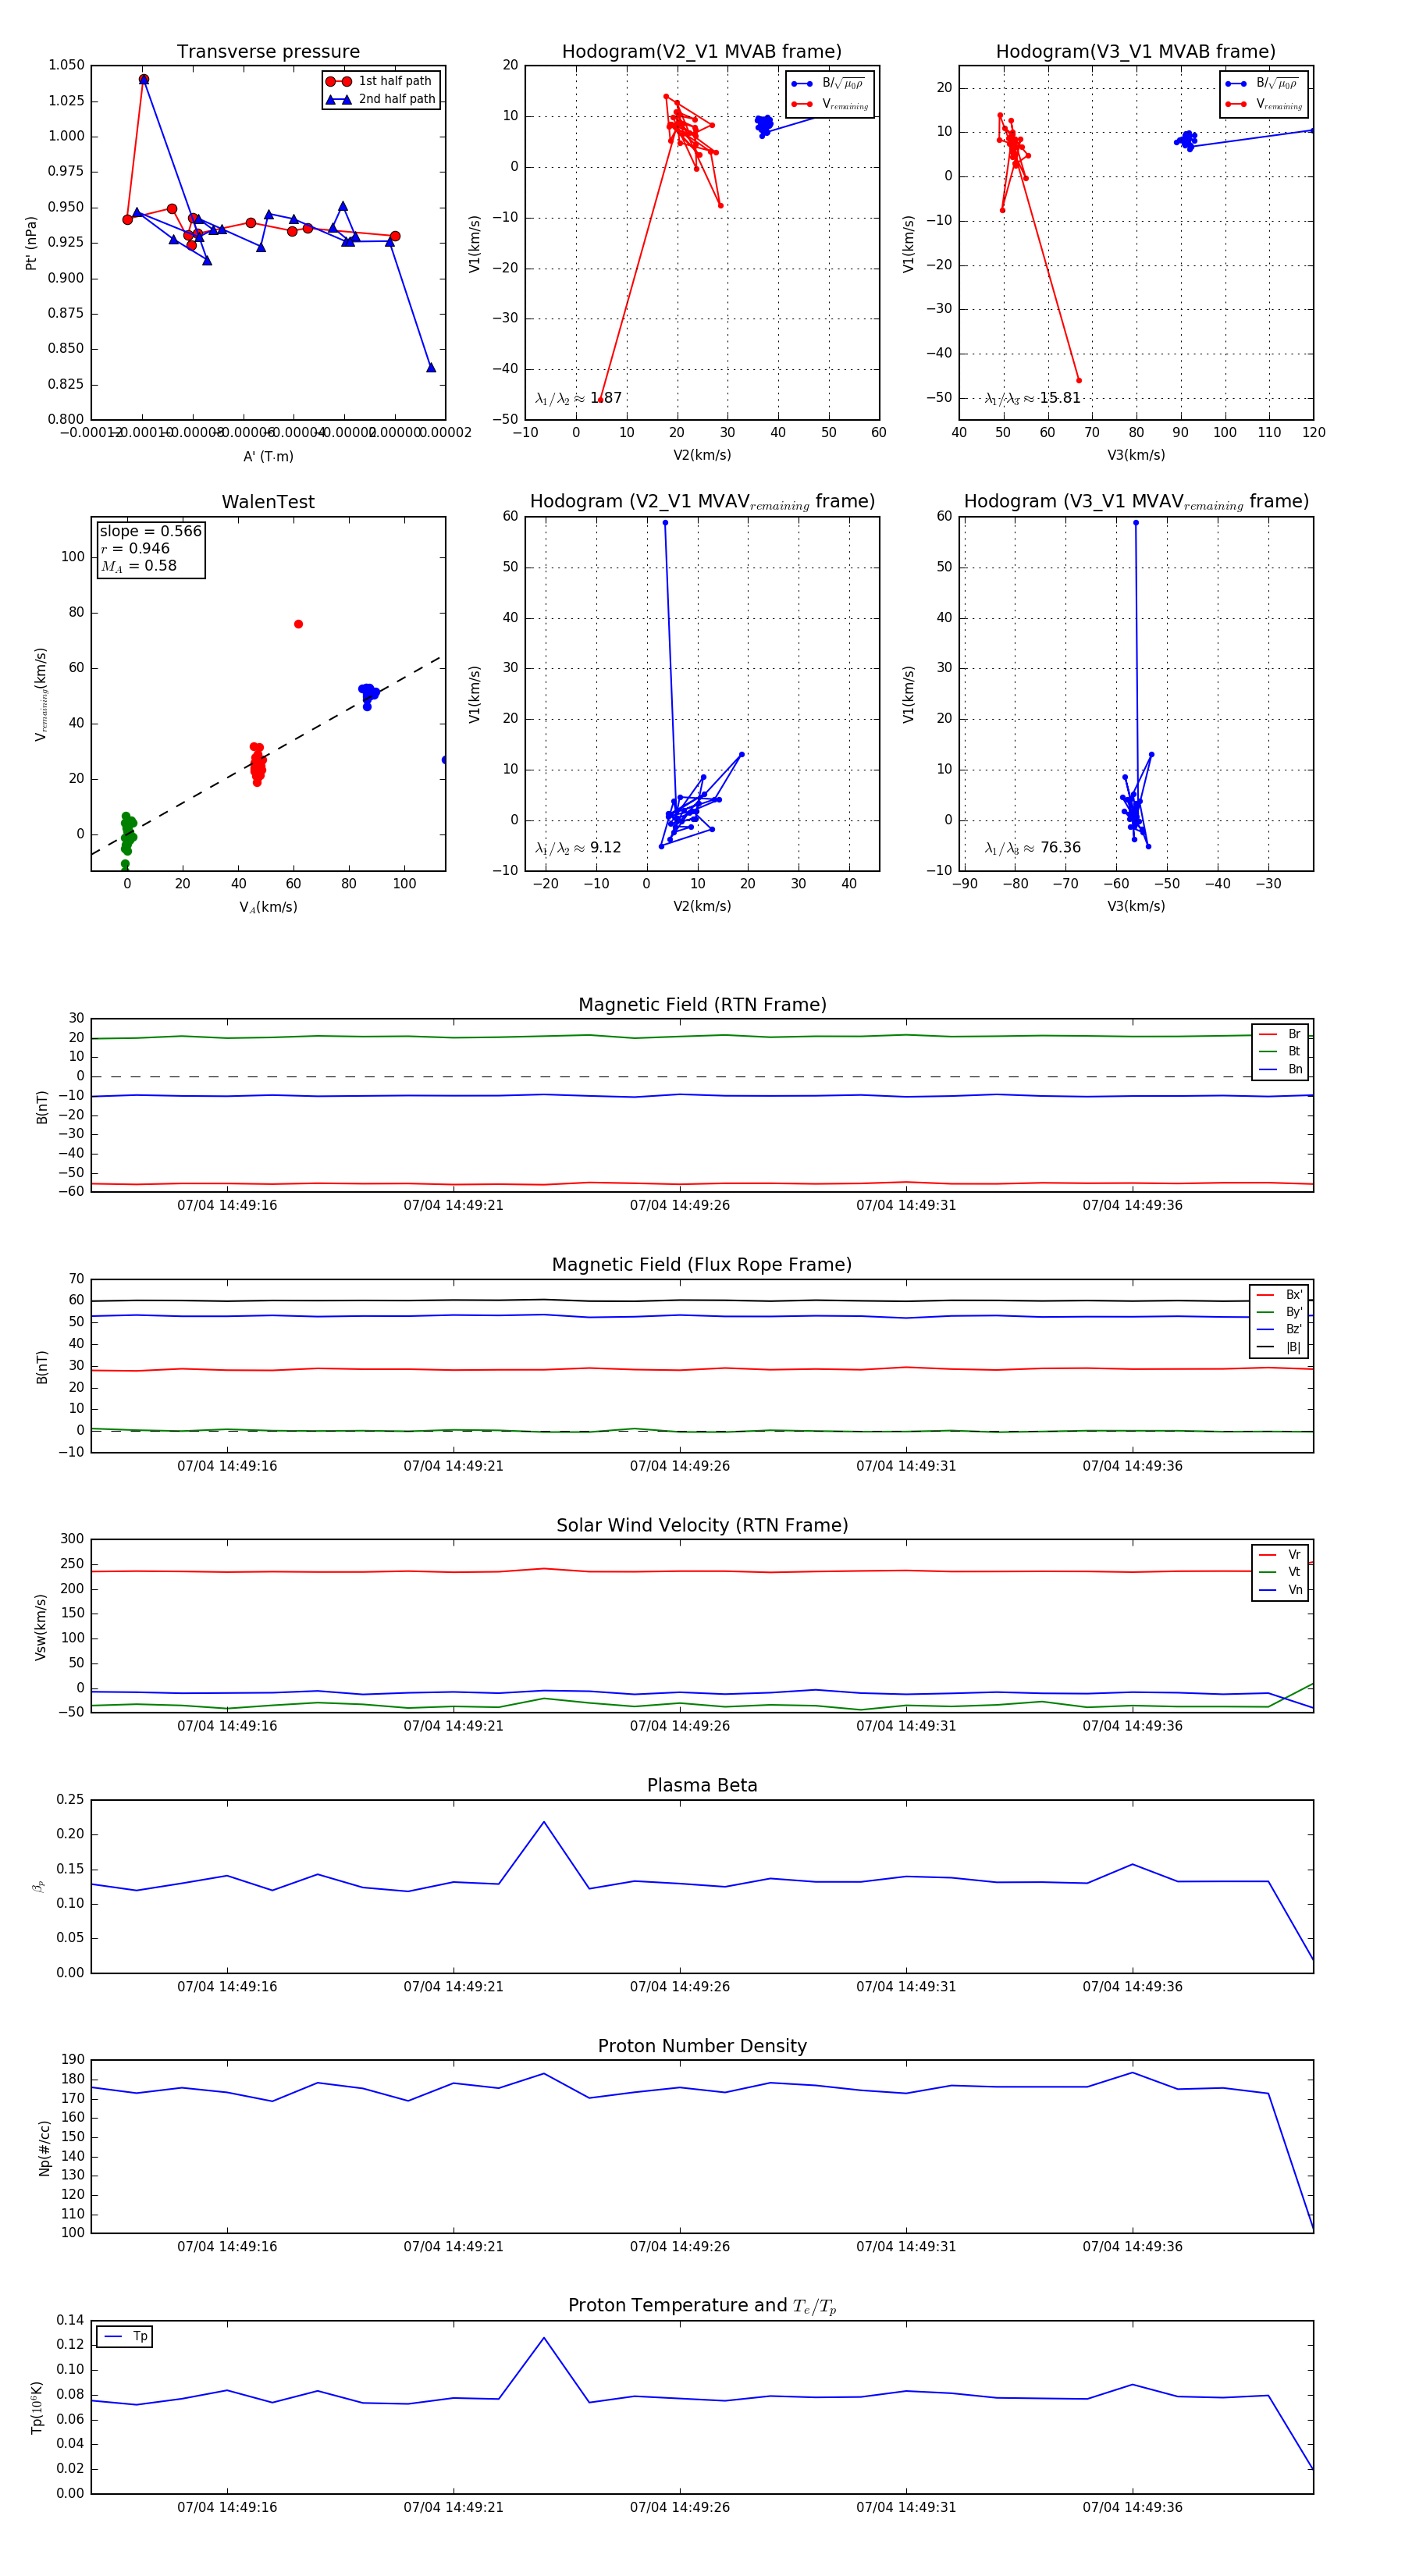Click 07/04 14:49:26 tick on Plasma Beta axis
This screenshot has height=2576, width=1405.
point(679,1986)
